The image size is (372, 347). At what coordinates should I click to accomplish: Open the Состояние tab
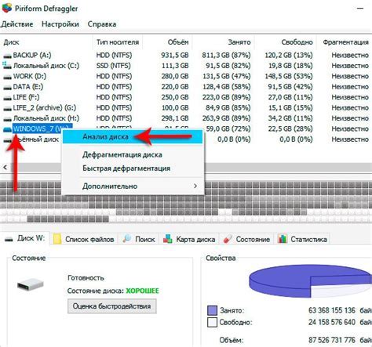point(246,239)
